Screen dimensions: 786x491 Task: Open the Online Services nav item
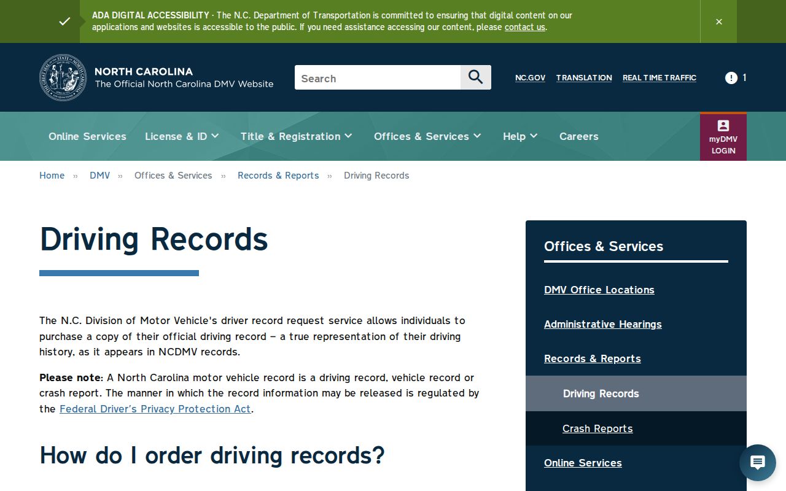pos(87,136)
